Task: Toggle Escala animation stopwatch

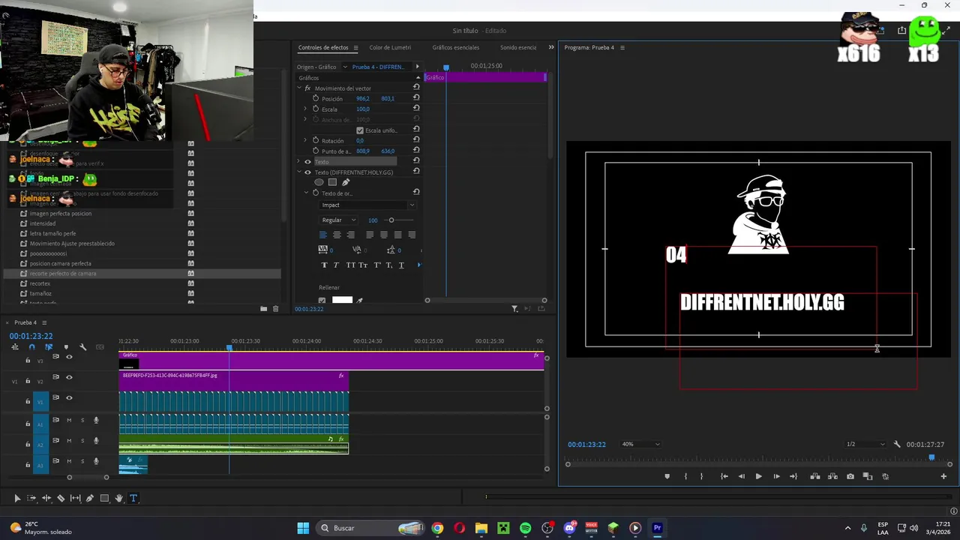Action: [316, 109]
